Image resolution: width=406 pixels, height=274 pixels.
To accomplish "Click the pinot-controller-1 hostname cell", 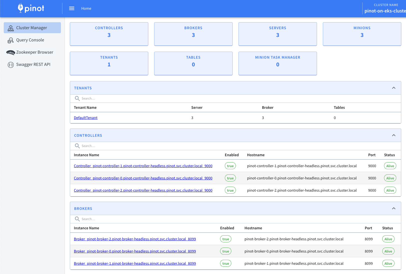I will pyautogui.click(x=302, y=166).
